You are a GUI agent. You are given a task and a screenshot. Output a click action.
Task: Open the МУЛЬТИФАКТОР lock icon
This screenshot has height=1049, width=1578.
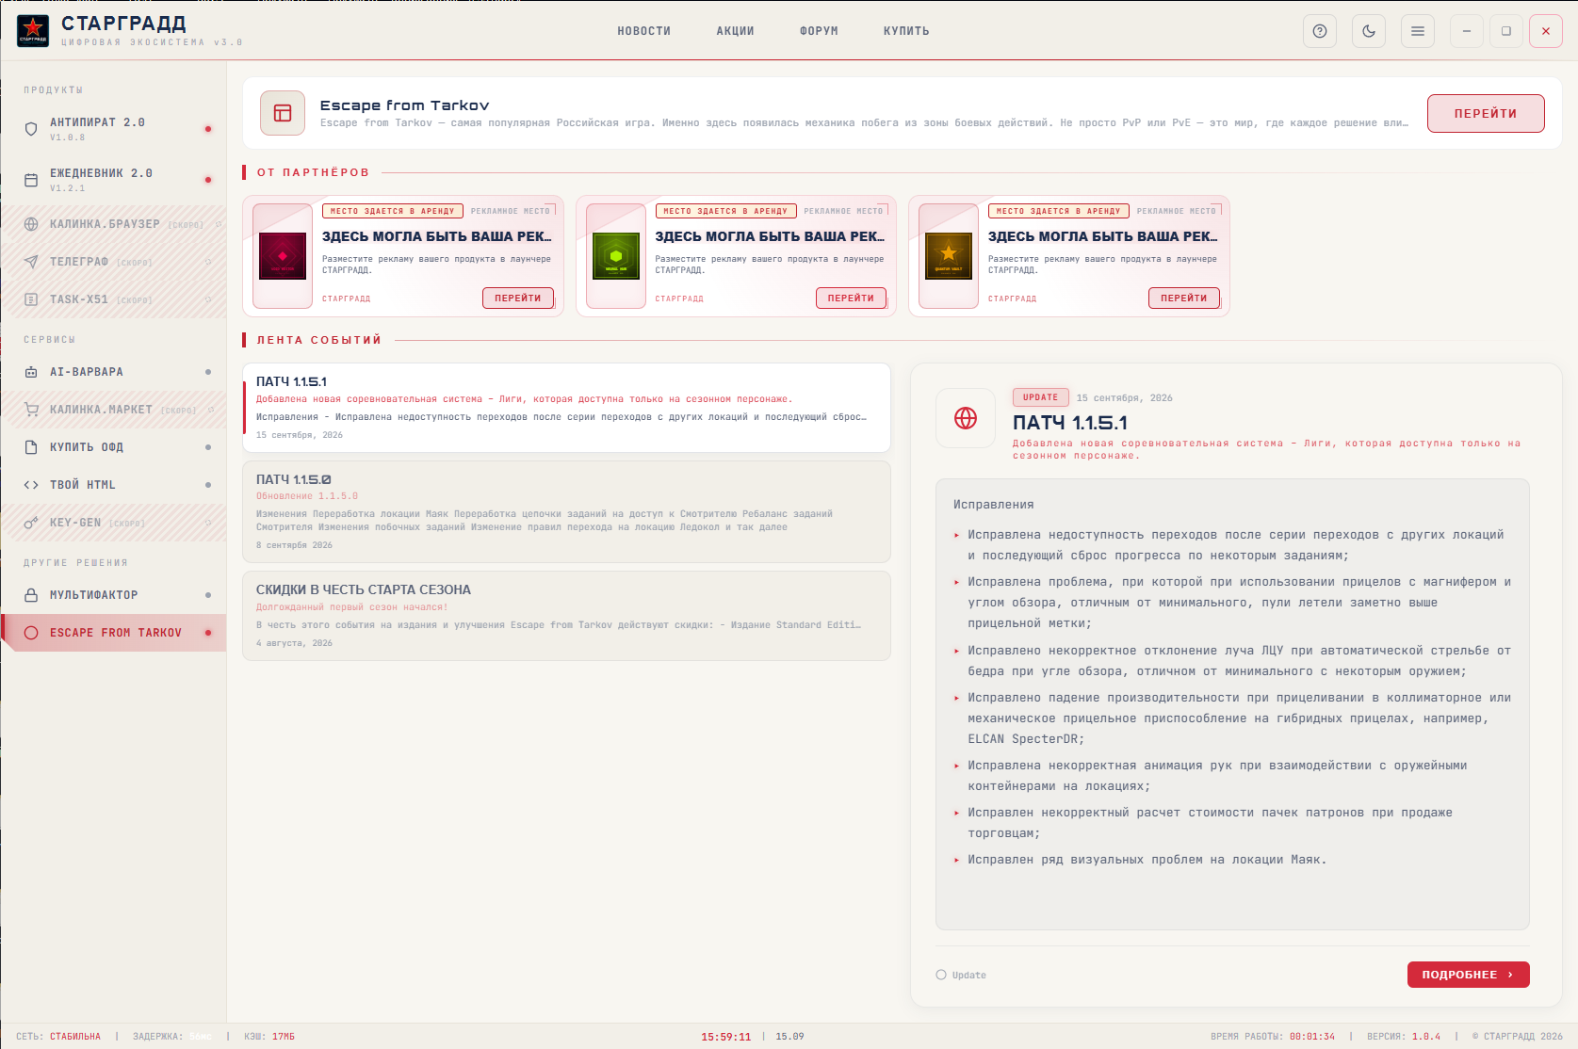coord(31,595)
